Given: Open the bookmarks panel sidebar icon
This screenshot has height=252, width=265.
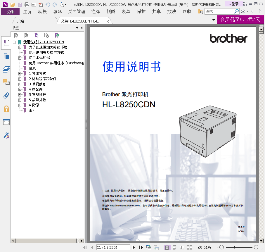Looking at the screenshot, I should [x=6, y=43].
